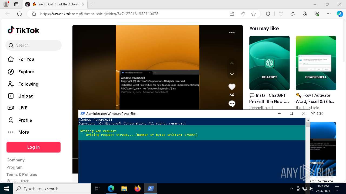This screenshot has height=194, width=346.
Task: Expand the Company footer section
Action: pos(15,160)
